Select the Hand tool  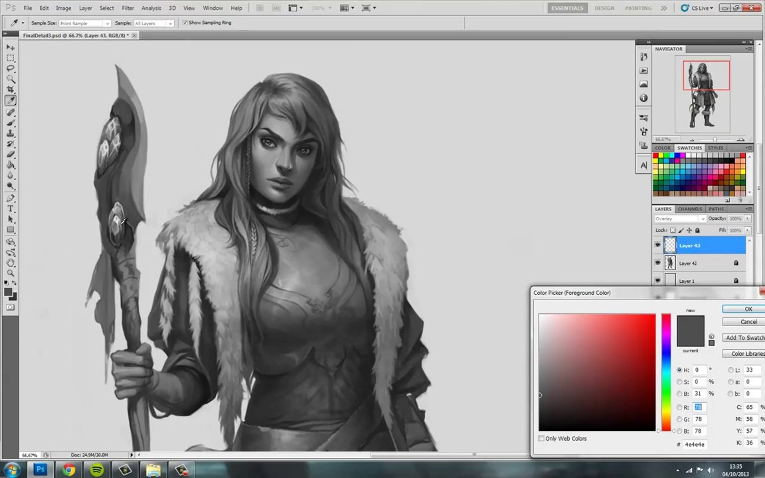click(x=10, y=263)
